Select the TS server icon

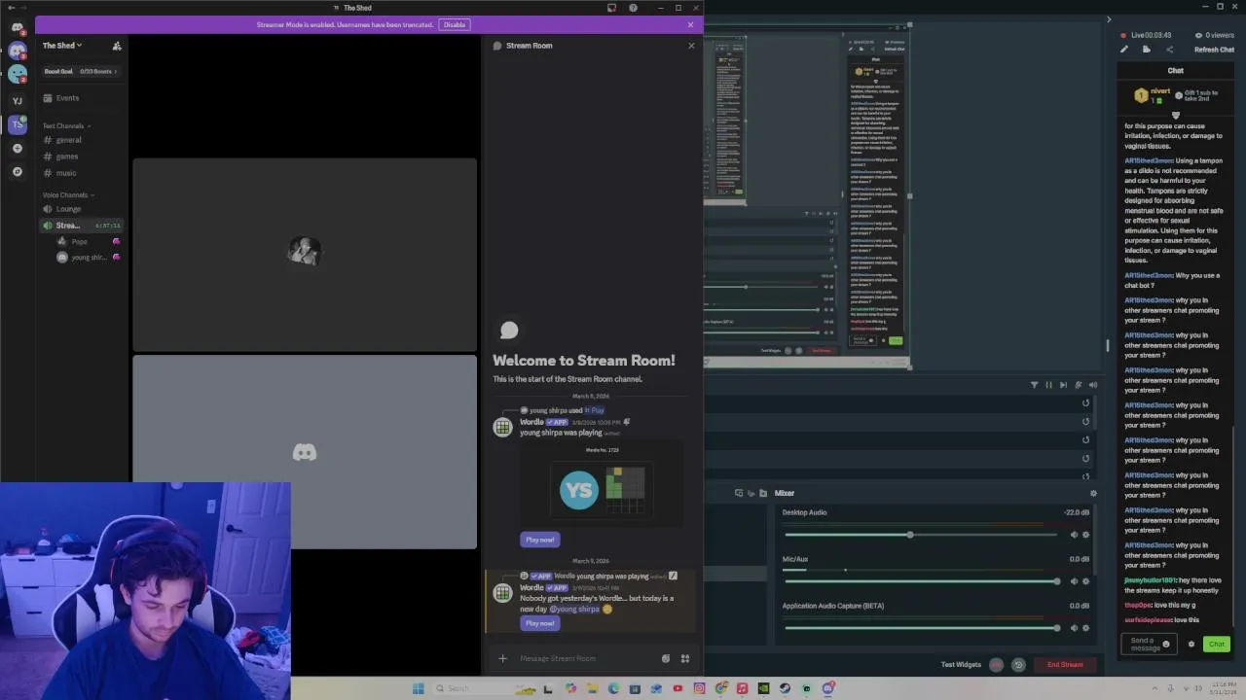click(x=17, y=123)
